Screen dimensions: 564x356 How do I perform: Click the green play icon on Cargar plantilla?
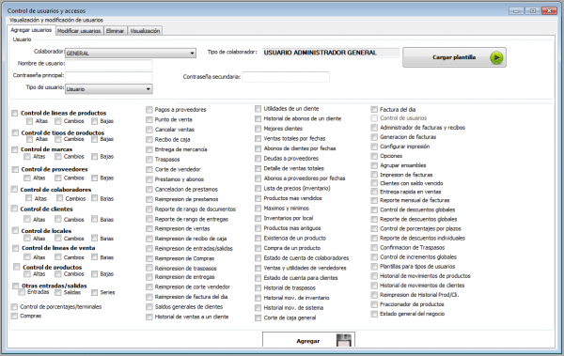pyautogui.click(x=496, y=57)
